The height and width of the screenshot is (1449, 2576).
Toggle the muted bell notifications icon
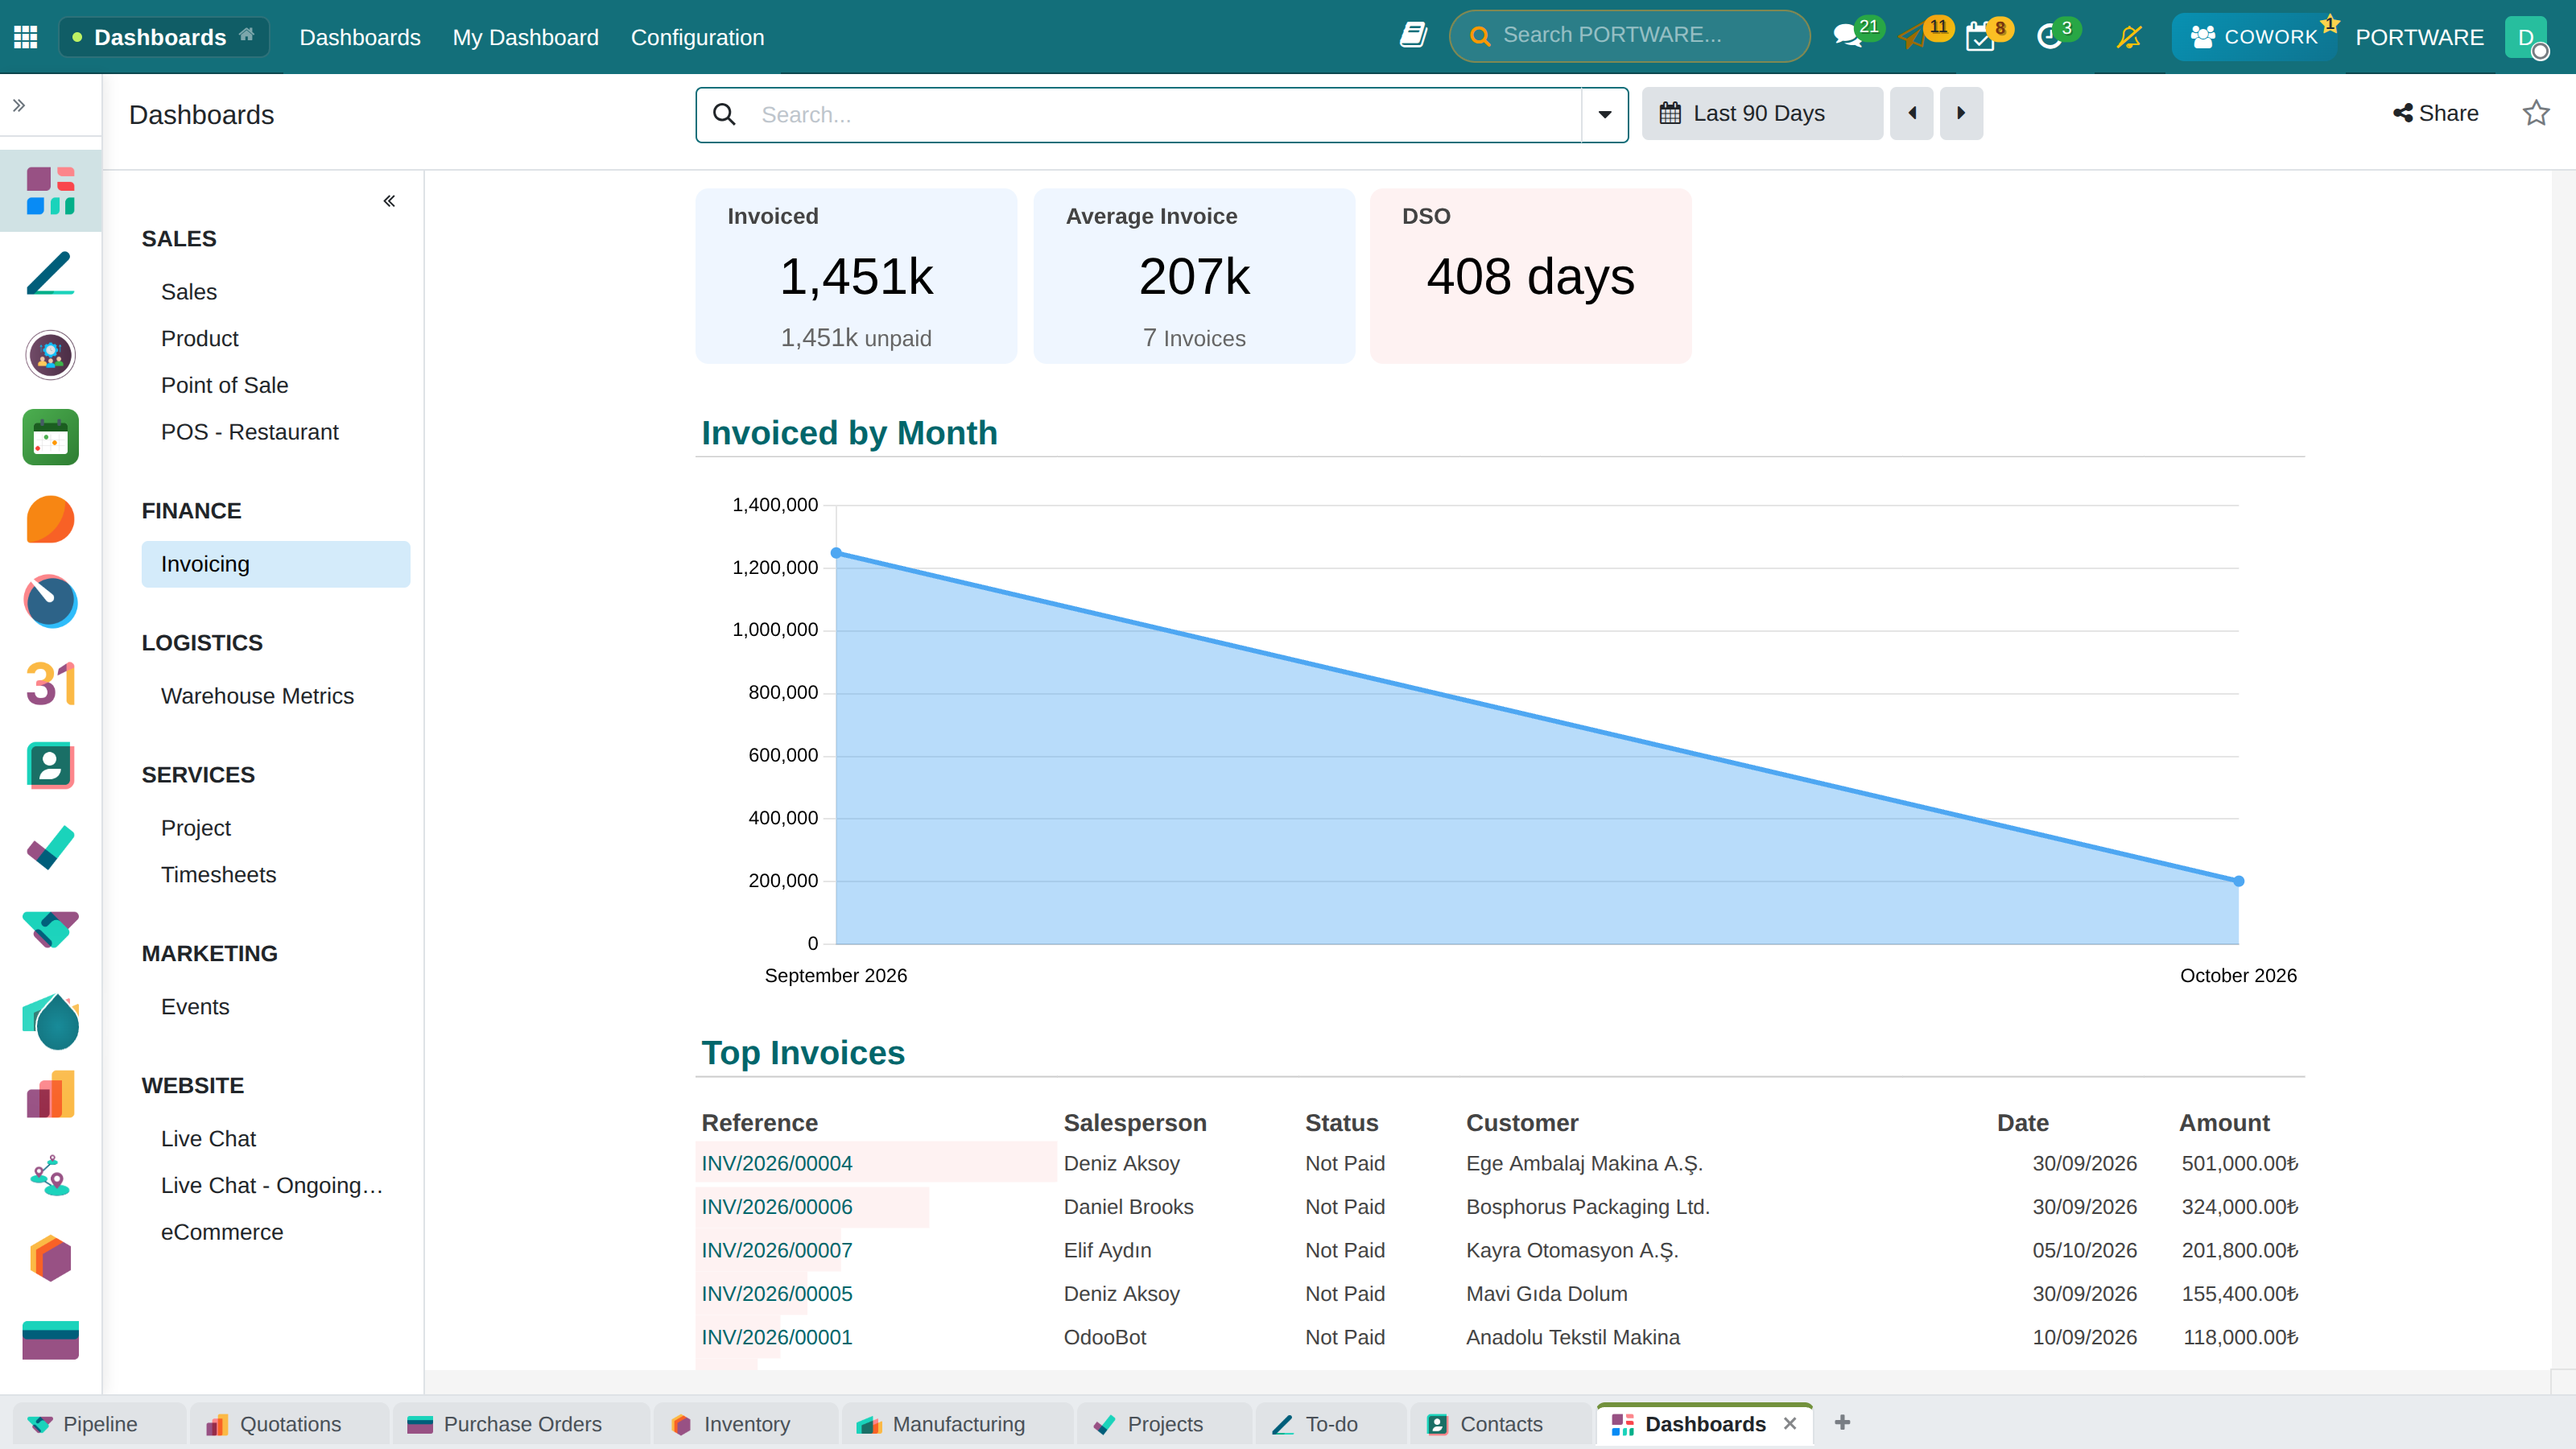(x=2129, y=37)
